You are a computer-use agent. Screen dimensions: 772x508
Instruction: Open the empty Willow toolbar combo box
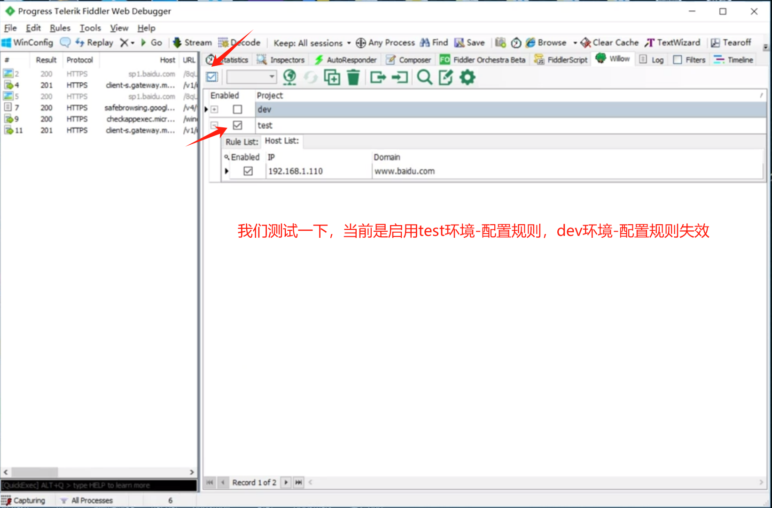point(251,77)
